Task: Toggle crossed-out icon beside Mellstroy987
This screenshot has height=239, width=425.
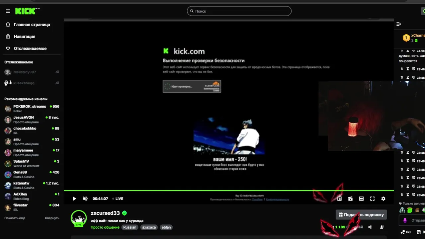Action: [57, 72]
